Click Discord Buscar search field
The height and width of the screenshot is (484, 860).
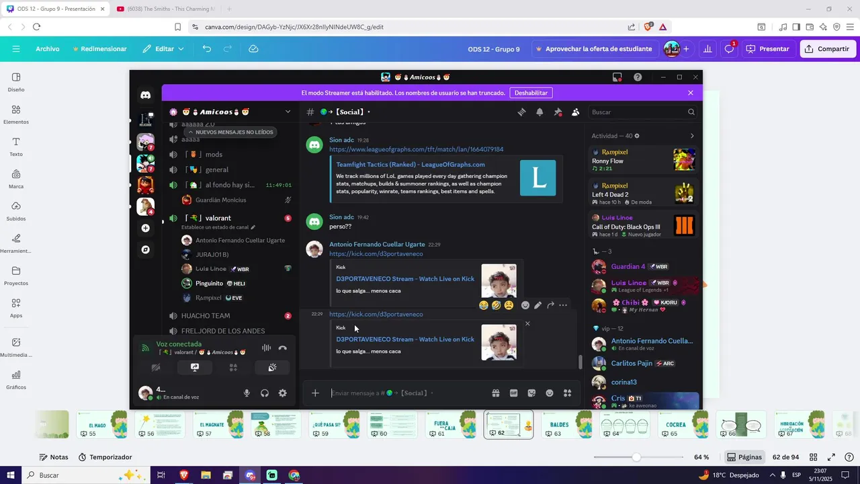643,112
